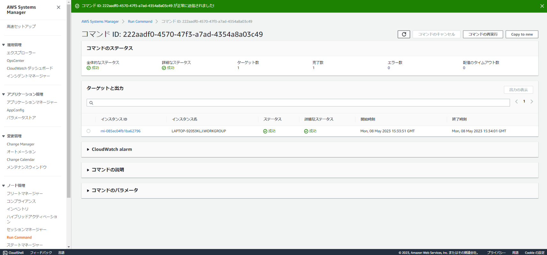
Task: Open セッションマネージャー in sidebar
Action: pos(26,229)
